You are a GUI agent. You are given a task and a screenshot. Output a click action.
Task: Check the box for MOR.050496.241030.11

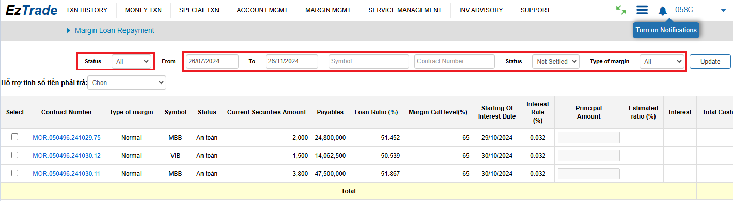point(14,173)
